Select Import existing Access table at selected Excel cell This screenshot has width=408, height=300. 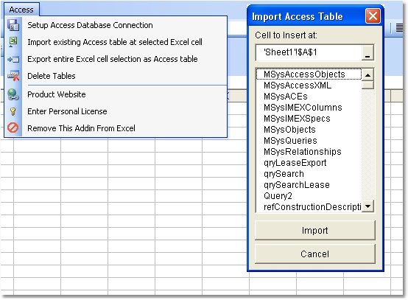tap(115, 42)
